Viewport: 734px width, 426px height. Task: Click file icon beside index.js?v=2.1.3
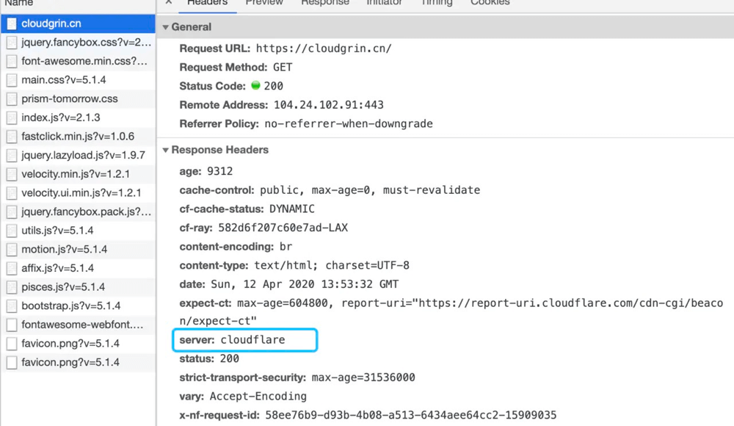coord(12,118)
